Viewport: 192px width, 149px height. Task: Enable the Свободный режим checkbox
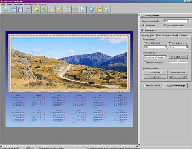click(x=145, y=86)
